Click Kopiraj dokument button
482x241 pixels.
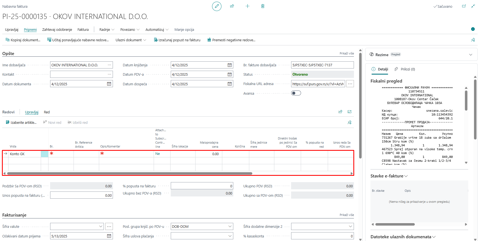(23, 40)
